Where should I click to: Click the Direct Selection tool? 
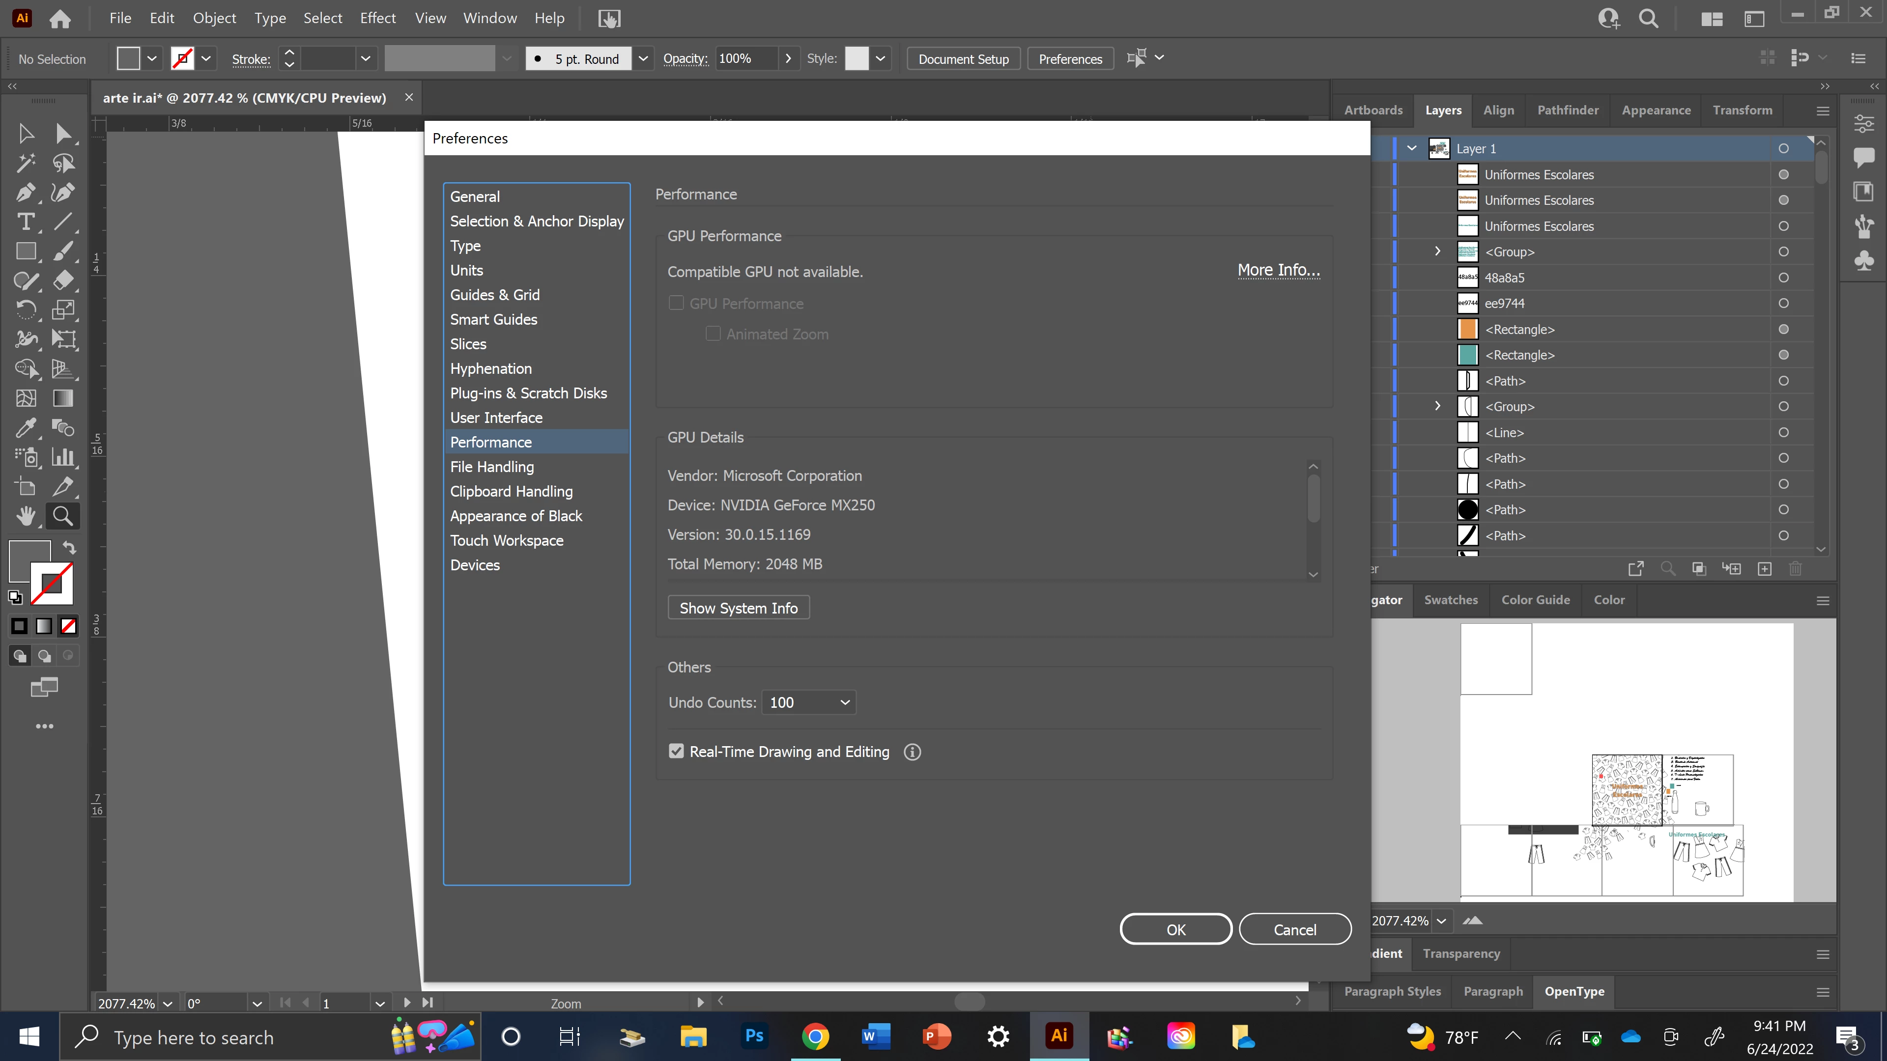[63, 133]
